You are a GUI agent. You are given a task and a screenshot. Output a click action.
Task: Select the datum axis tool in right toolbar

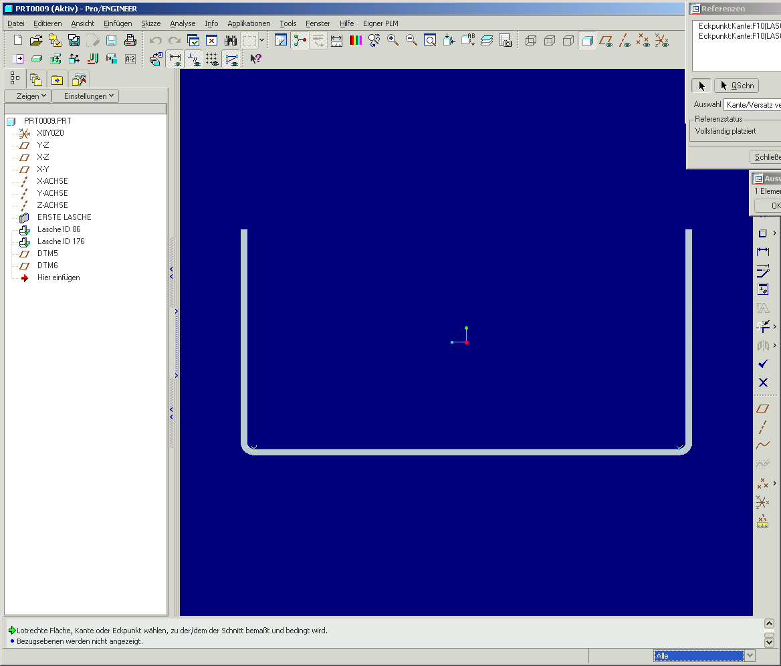point(763,427)
